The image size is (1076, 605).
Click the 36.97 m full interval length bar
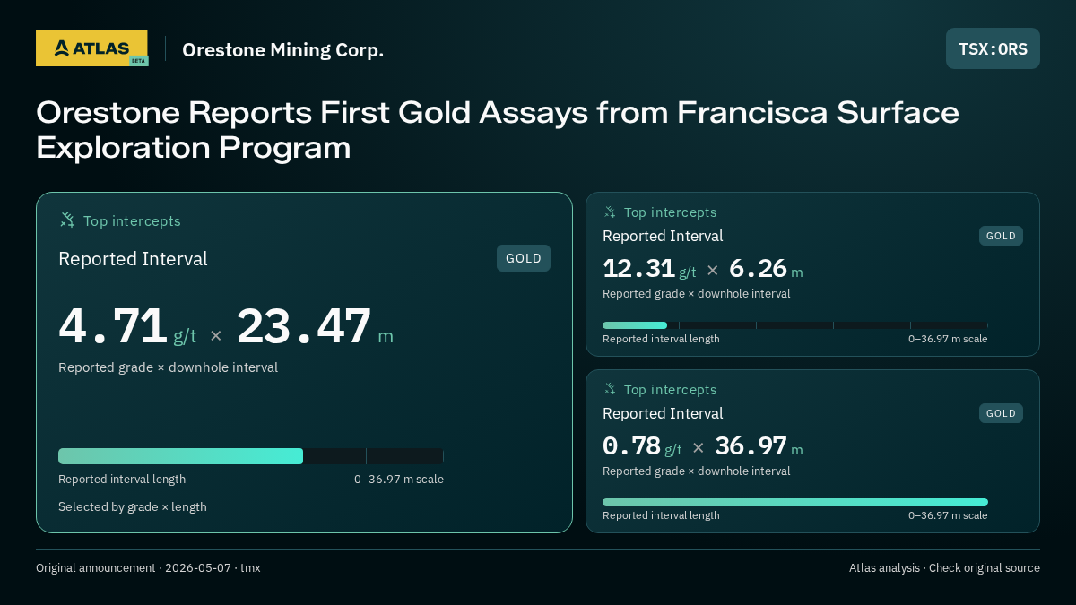pos(795,502)
